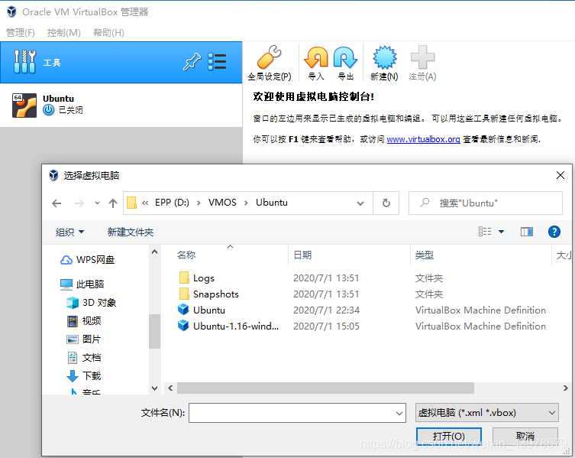Open www.virtualbox.org link
Image resolution: width=575 pixels, height=458 pixels.
pyautogui.click(x=423, y=139)
